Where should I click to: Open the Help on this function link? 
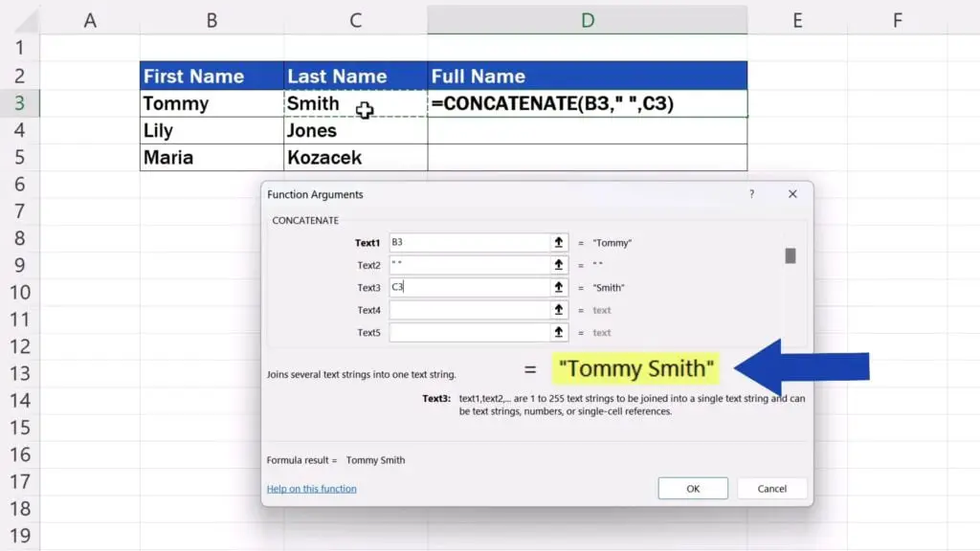pyautogui.click(x=311, y=489)
